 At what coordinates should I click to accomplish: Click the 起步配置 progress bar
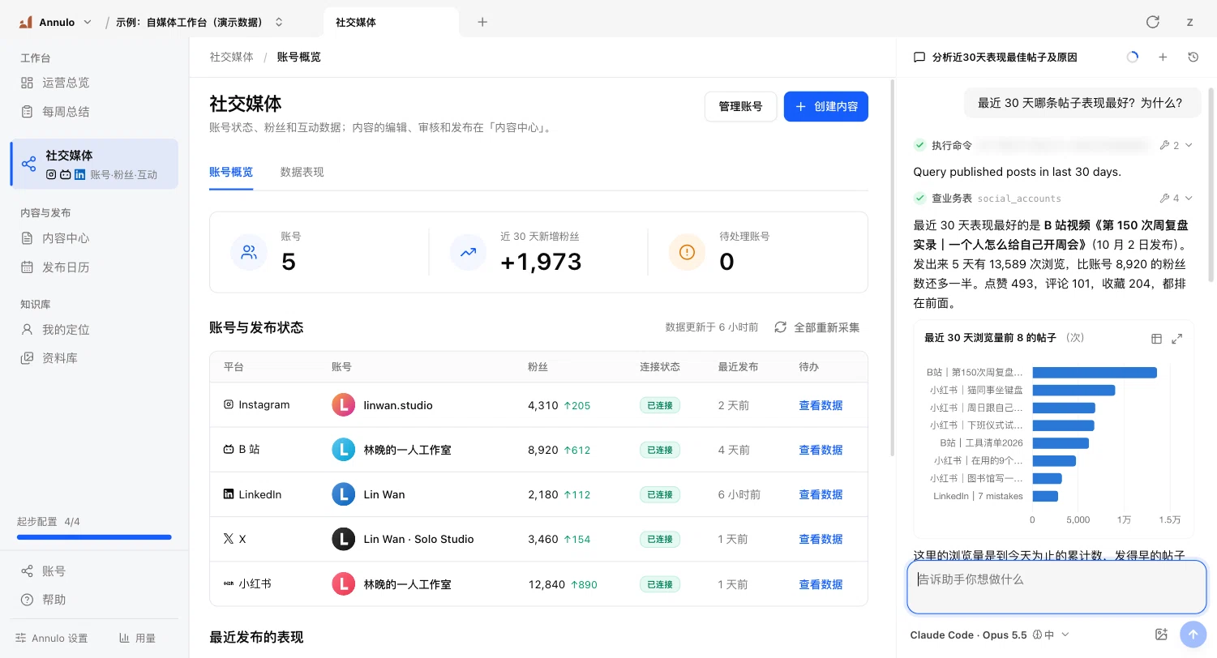[94, 536]
